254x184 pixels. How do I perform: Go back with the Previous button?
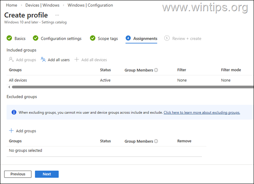[x=18, y=174]
